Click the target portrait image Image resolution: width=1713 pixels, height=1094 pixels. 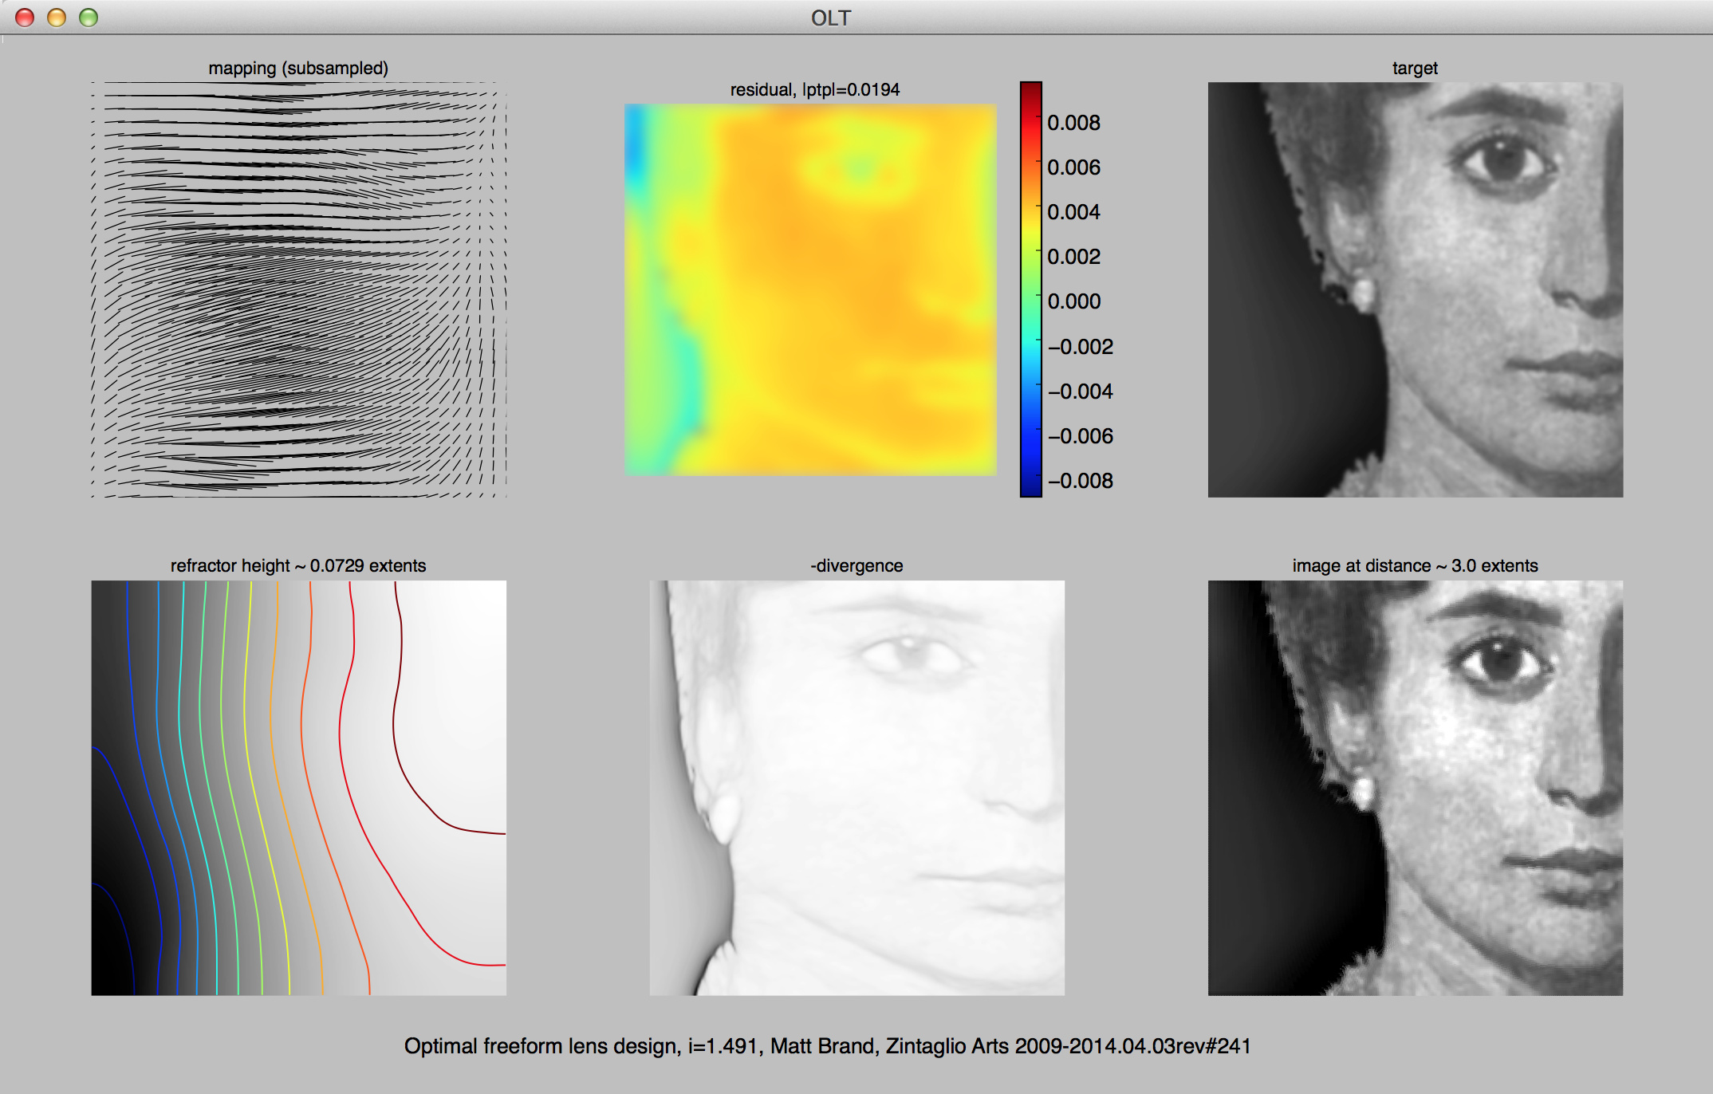tap(1415, 289)
